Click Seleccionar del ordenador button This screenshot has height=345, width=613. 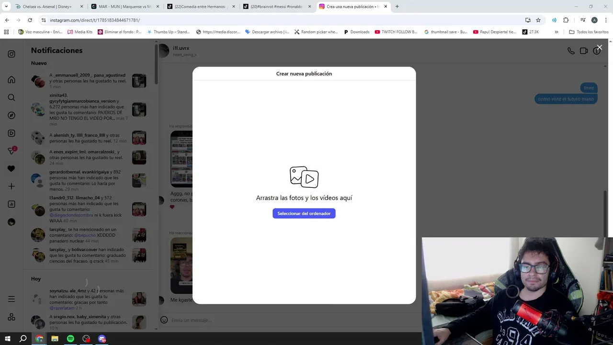click(x=304, y=213)
